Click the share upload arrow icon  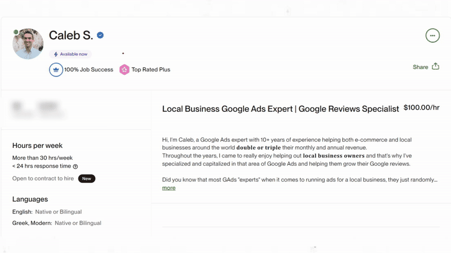[x=435, y=66]
